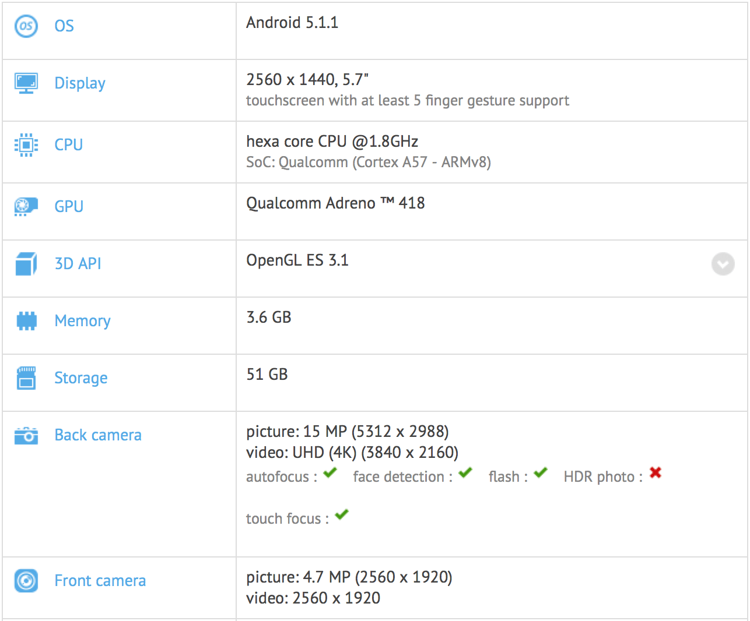Click the Memory chip icon
The height and width of the screenshot is (621, 750).
click(26, 321)
